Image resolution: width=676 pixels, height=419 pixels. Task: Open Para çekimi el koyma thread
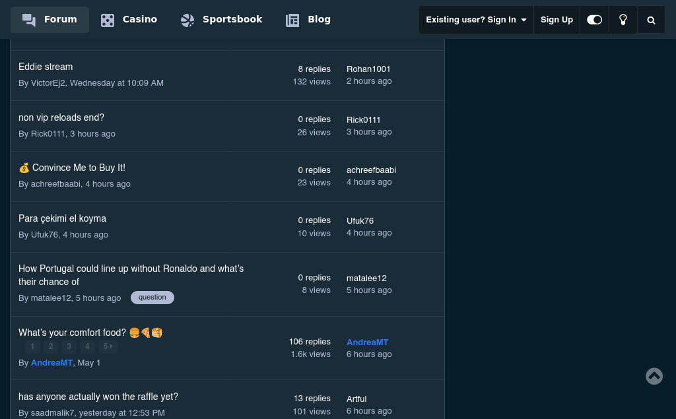click(62, 218)
